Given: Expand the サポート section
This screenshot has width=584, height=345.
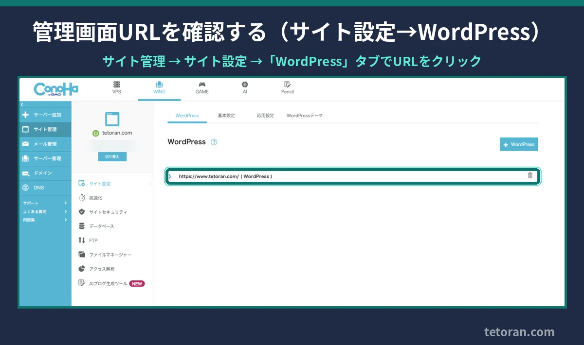Looking at the screenshot, I should (45, 203).
